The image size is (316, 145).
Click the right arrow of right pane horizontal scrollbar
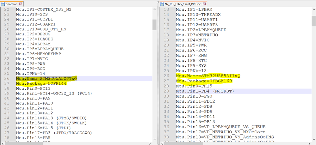(x=310, y=143)
